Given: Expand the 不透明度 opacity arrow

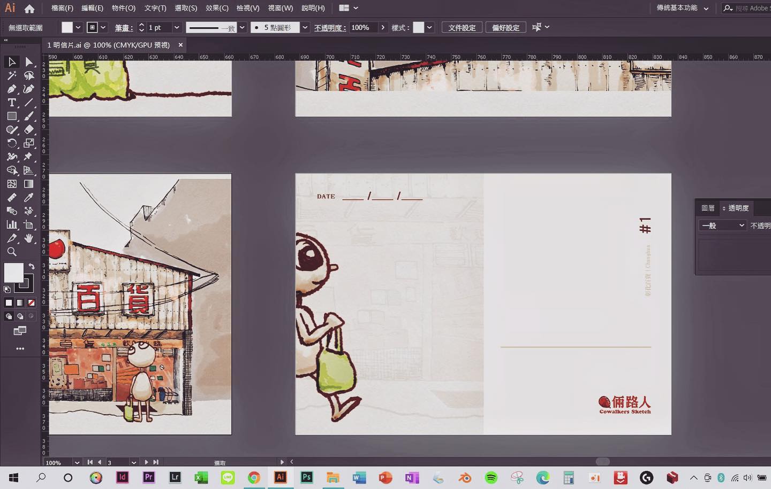Looking at the screenshot, I should [383, 27].
